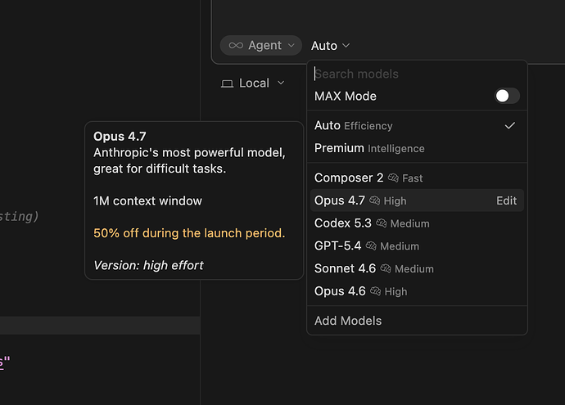Click the laptop icon beside Local
Image resolution: width=565 pixels, height=405 pixels.
click(x=227, y=83)
